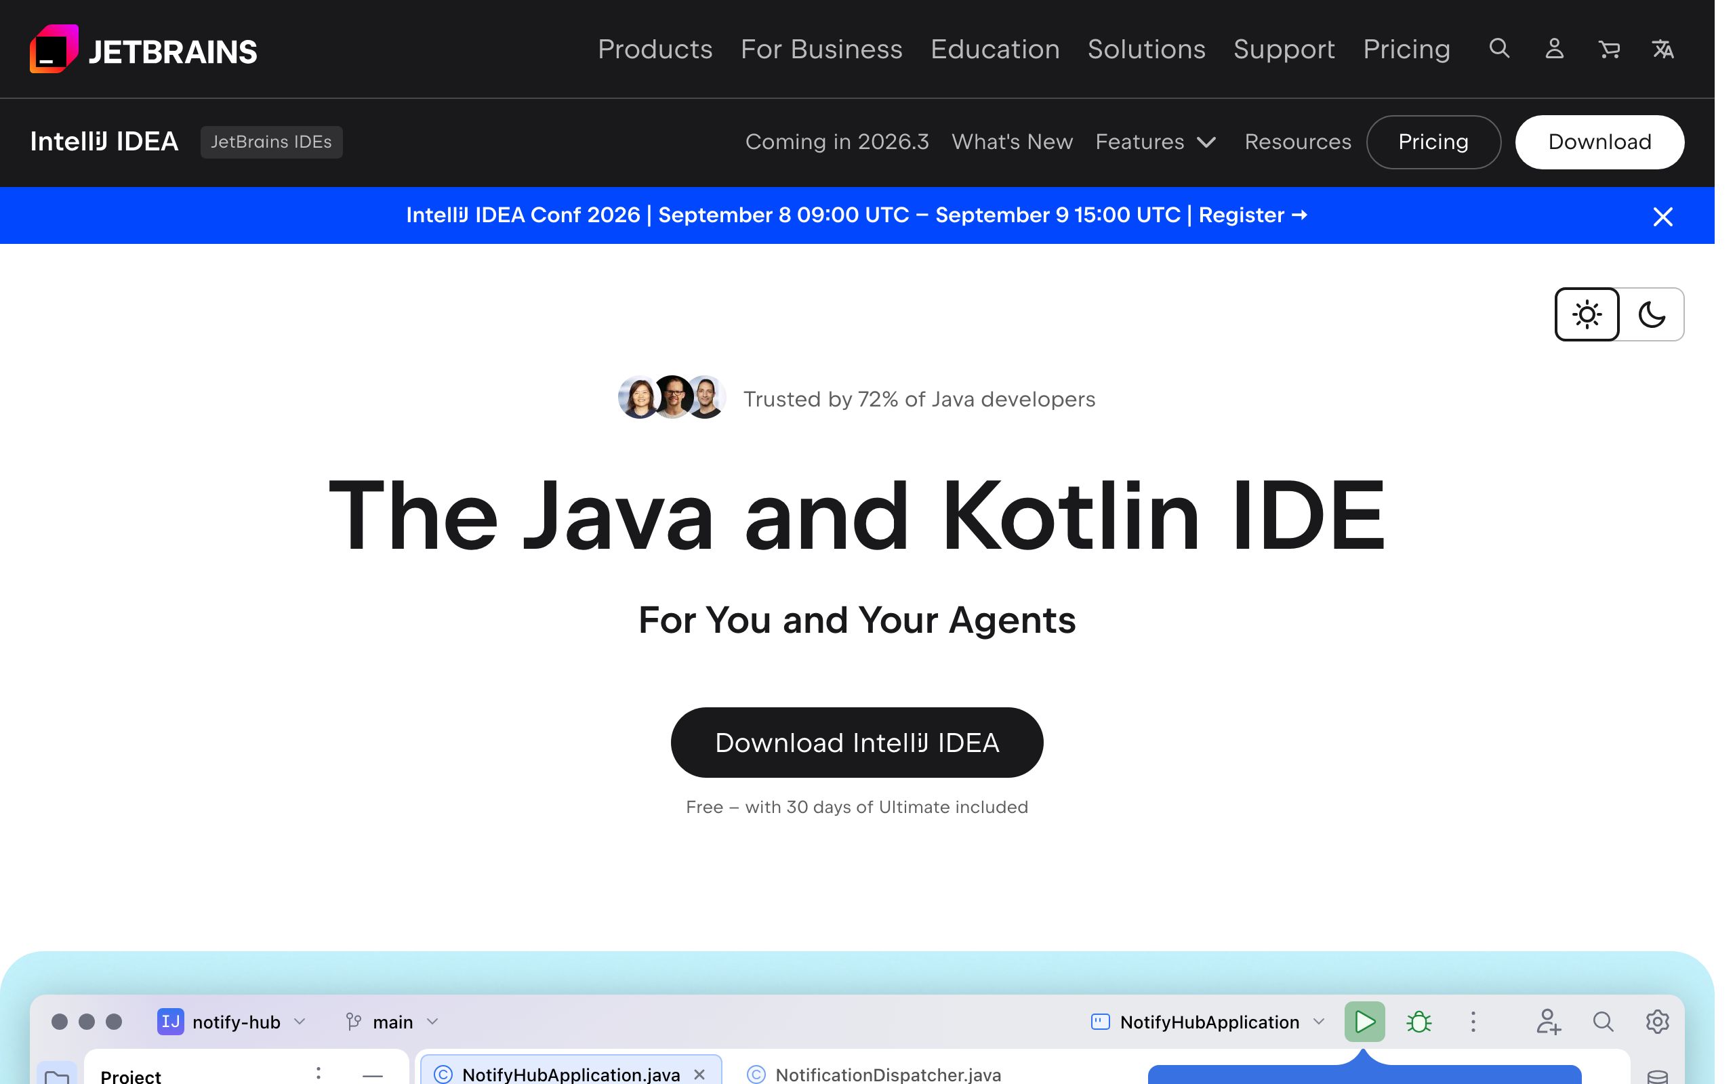1735x1084 pixels.
Task: Expand the NotifyHubApplication run configuration dropdown
Action: tap(1318, 1022)
